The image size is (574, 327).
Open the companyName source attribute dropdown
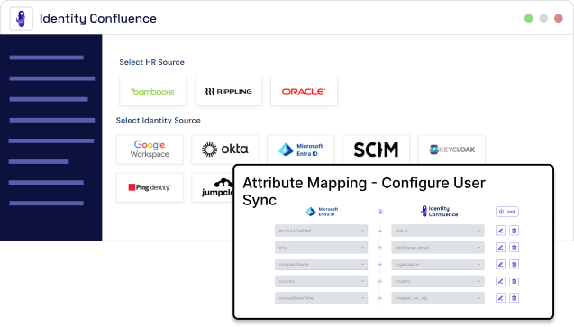click(322, 265)
